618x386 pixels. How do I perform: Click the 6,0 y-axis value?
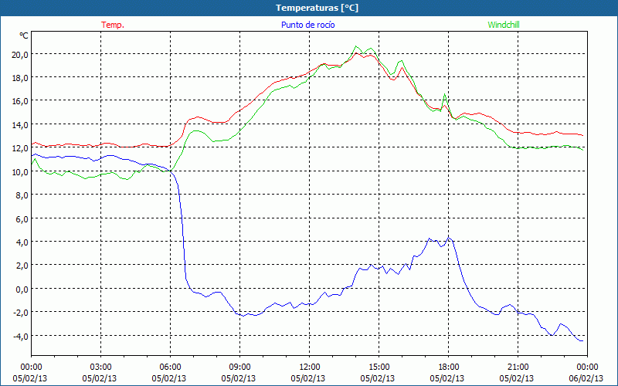(x=22, y=219)
